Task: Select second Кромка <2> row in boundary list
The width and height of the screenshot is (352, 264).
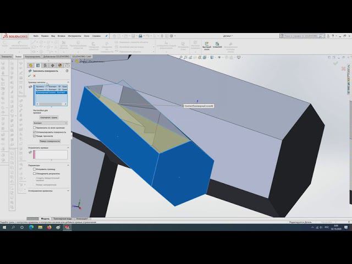Action: (51, 89)
